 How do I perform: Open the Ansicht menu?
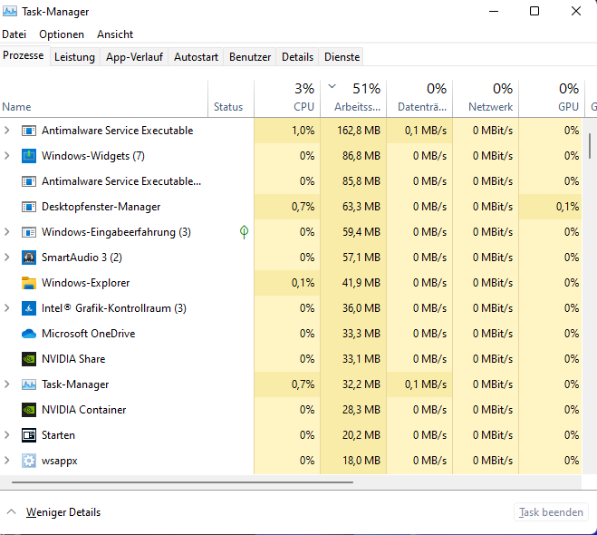tap(115, 34)
